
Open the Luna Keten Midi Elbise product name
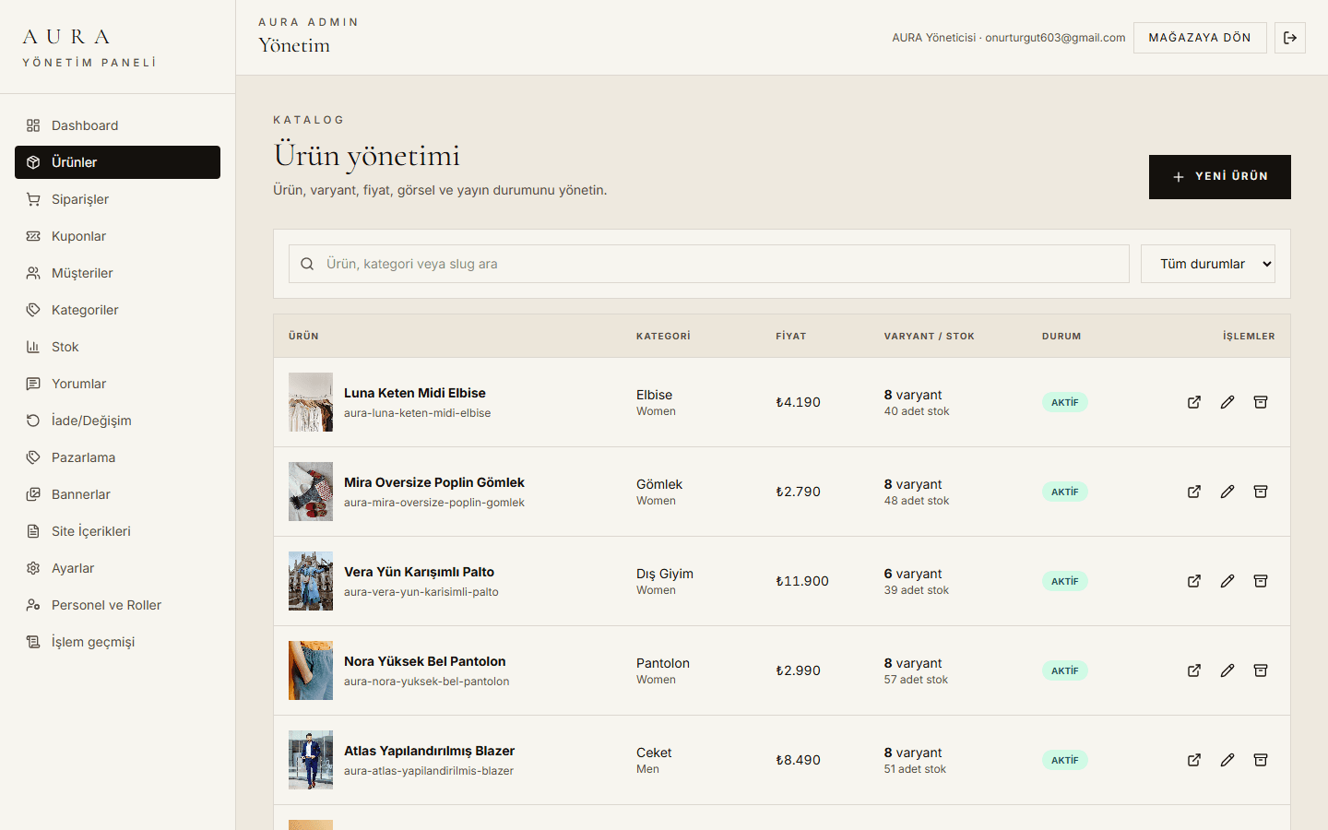click(x=415, y=393)
